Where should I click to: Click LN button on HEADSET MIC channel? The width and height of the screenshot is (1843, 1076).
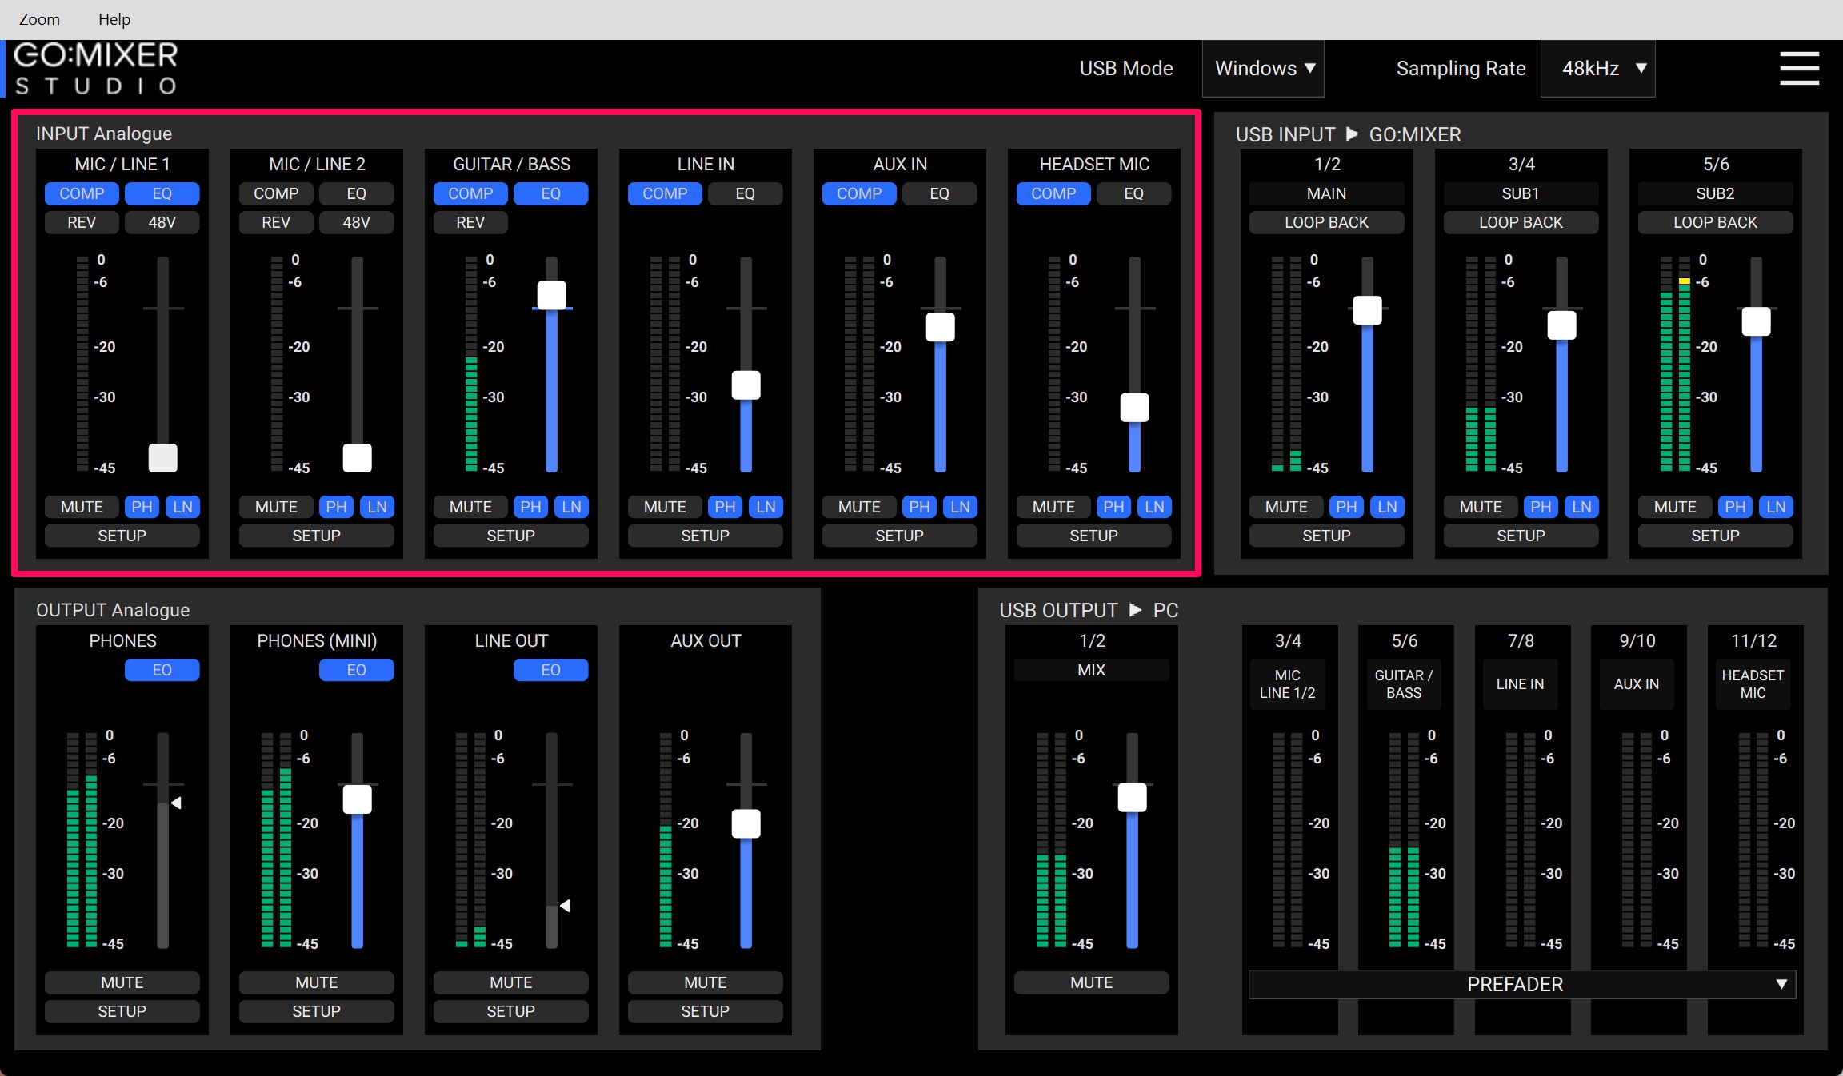click(x=1154, y=507)
